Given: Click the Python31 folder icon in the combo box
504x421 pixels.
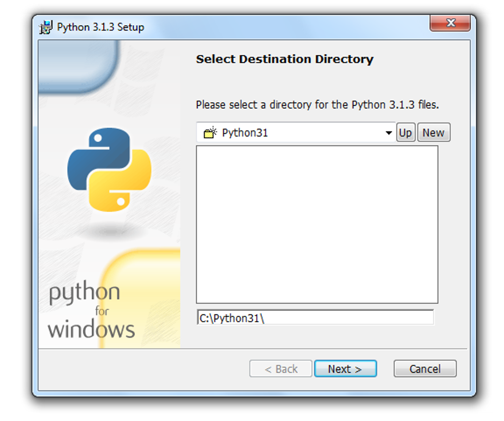Looking at the screenshot, I should [210, 132].
